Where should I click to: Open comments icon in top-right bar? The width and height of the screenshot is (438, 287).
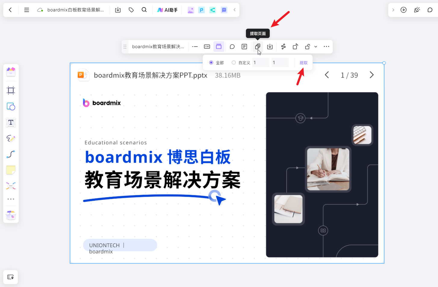[430, 10]
